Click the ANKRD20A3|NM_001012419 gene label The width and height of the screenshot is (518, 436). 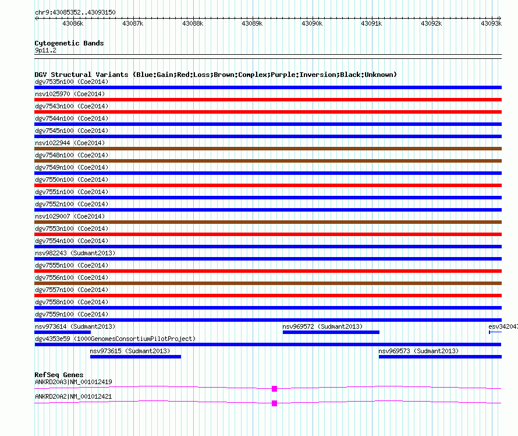[x=73, y=382]
